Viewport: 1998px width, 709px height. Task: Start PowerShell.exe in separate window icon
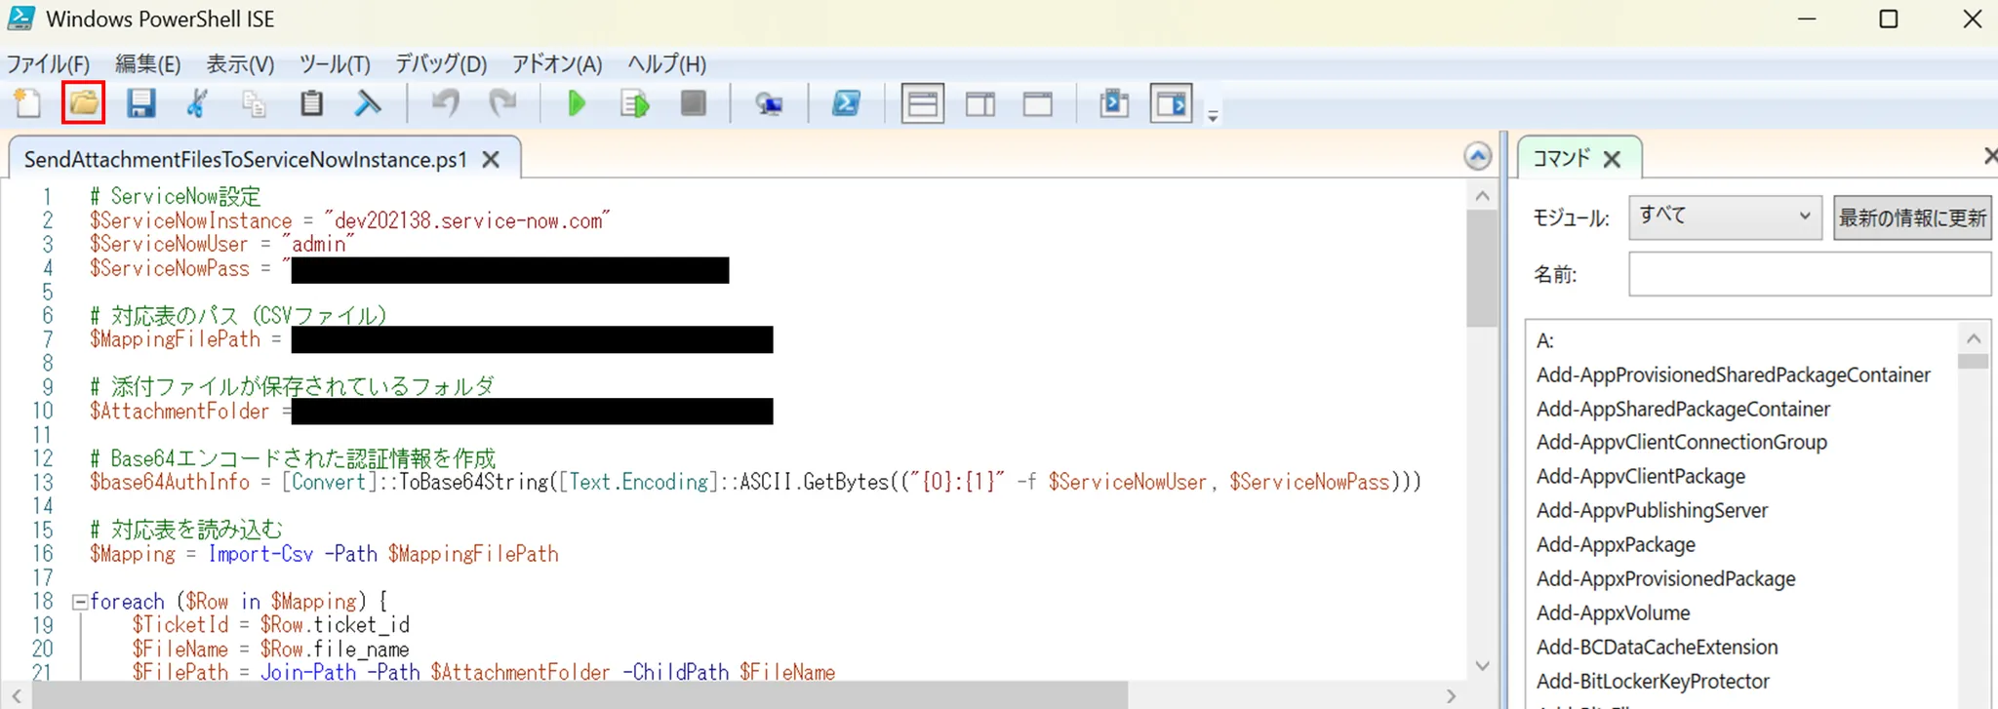[x=845, y=102]
